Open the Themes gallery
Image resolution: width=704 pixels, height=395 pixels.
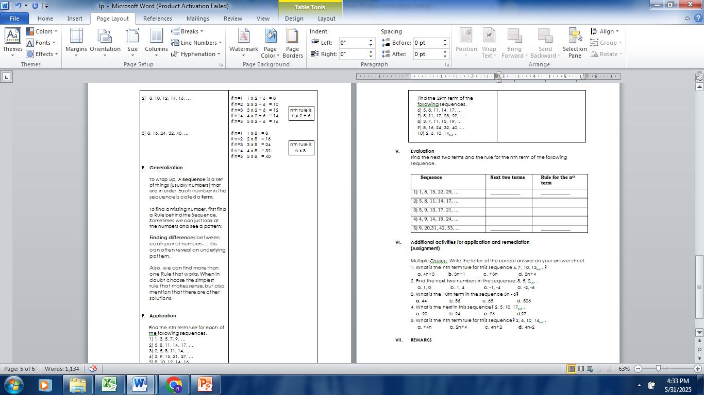(x=12, y=42)
